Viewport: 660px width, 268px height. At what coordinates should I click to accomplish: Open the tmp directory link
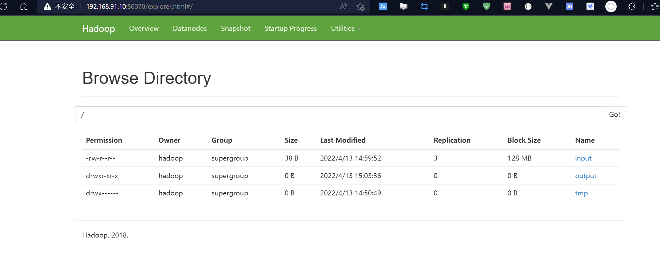pyautogui.click(x=581, y=193)
